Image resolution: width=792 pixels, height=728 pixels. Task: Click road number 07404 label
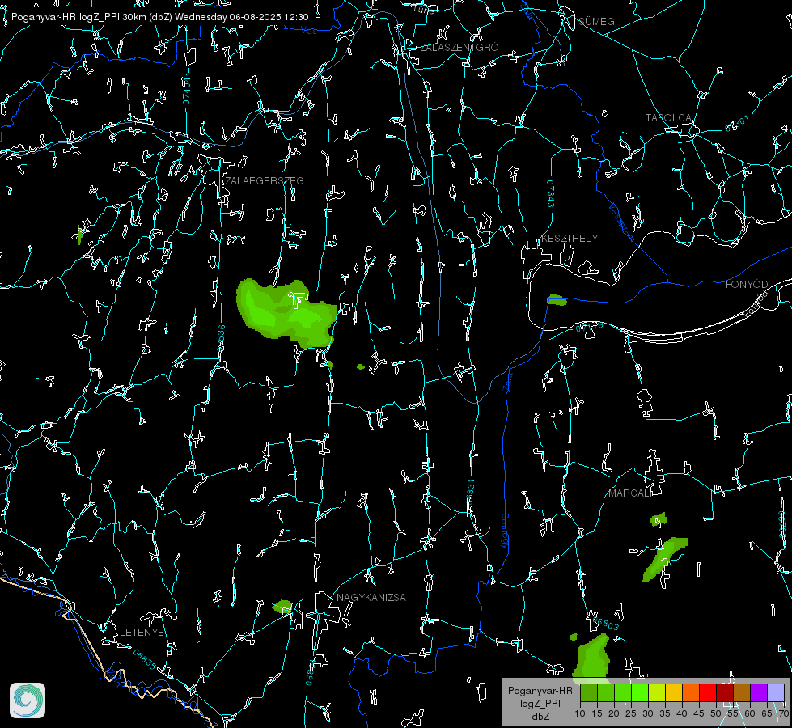(x=187, y=91)
